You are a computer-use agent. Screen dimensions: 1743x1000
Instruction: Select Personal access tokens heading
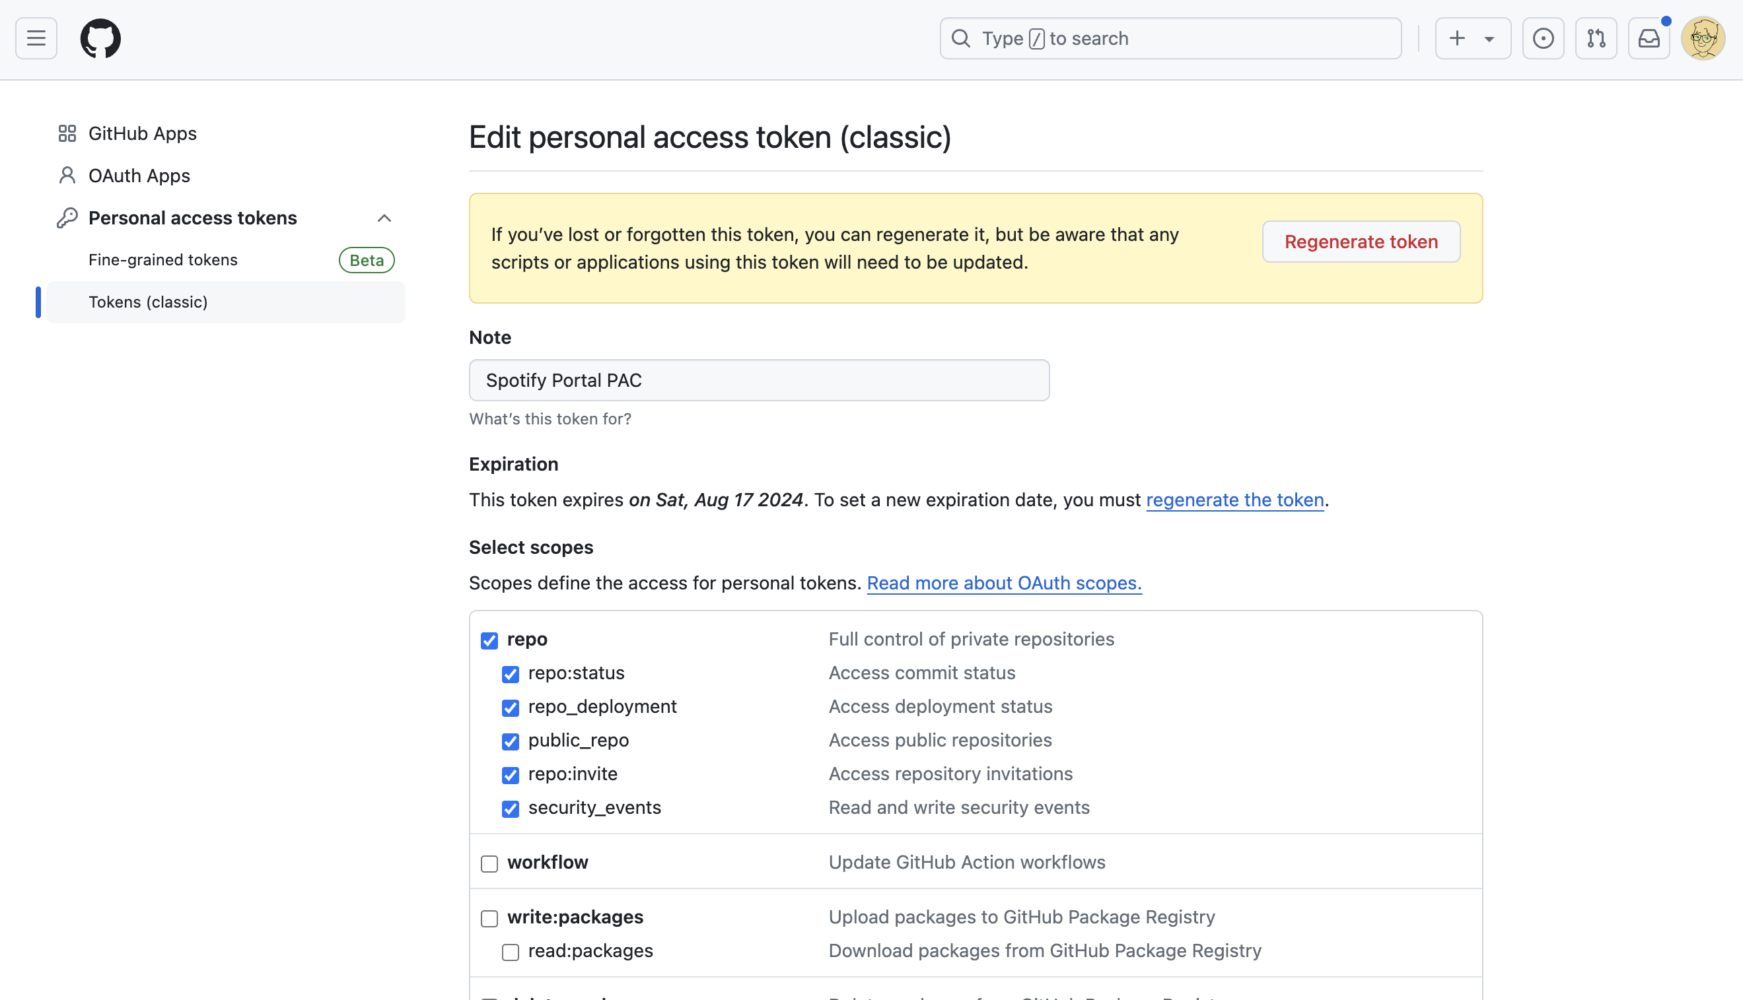coord(192,218)
